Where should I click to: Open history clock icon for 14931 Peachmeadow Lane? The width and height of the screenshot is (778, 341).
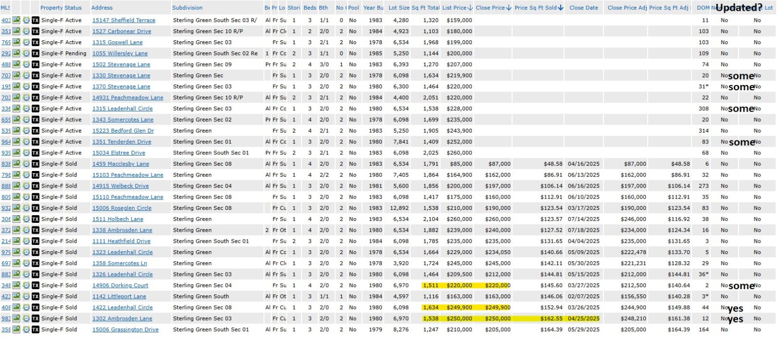[x=26, y=98]
